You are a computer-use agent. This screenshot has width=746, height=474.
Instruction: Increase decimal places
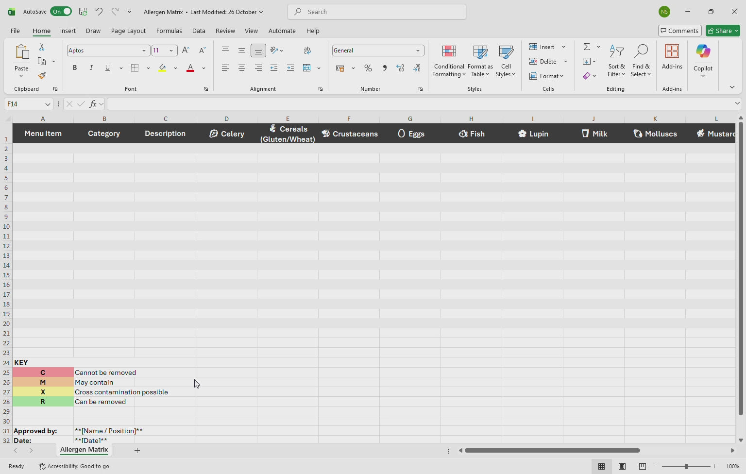(x=400, y=68)
